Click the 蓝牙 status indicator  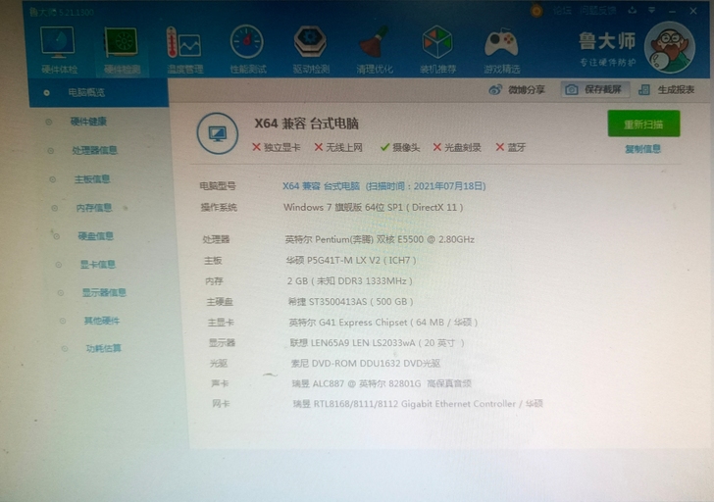[510, 147]
